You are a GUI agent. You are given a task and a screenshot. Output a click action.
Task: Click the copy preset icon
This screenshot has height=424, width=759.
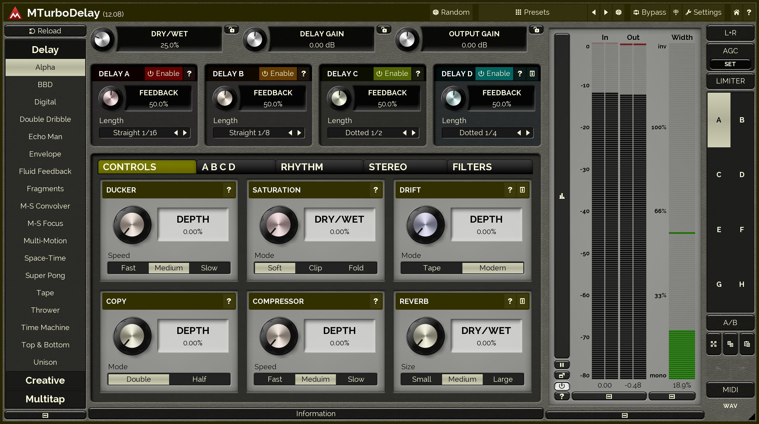(x=730, y=344)
